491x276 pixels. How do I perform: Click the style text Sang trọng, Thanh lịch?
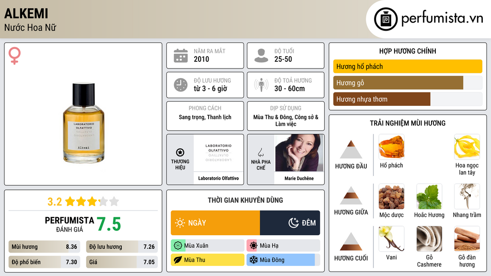pos(205,117)
